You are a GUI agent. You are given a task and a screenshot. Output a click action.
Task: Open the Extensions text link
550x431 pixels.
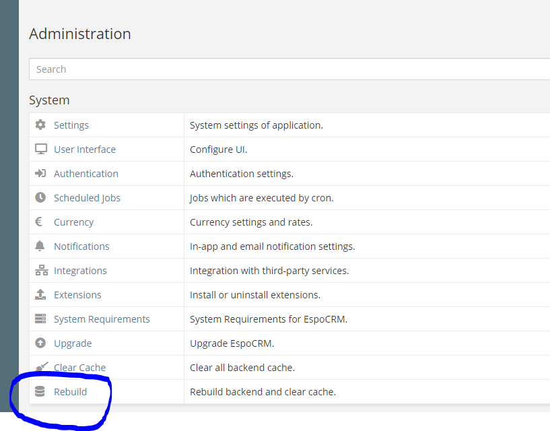pyautogui.click(x=77, y=295)
